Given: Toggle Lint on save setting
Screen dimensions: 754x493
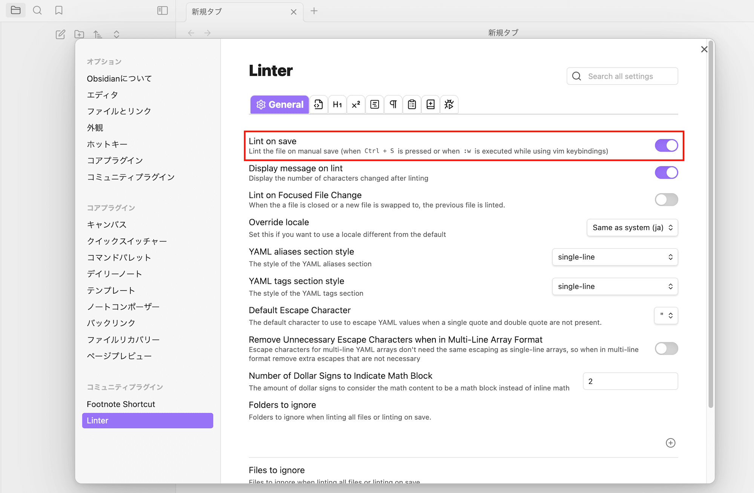Looking at the screenshot, I should tap(665, 145).
